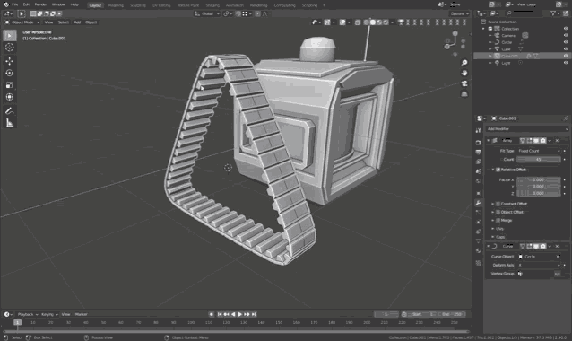
Task: Click the viewport Add menu button
Action: coord(77,22)
